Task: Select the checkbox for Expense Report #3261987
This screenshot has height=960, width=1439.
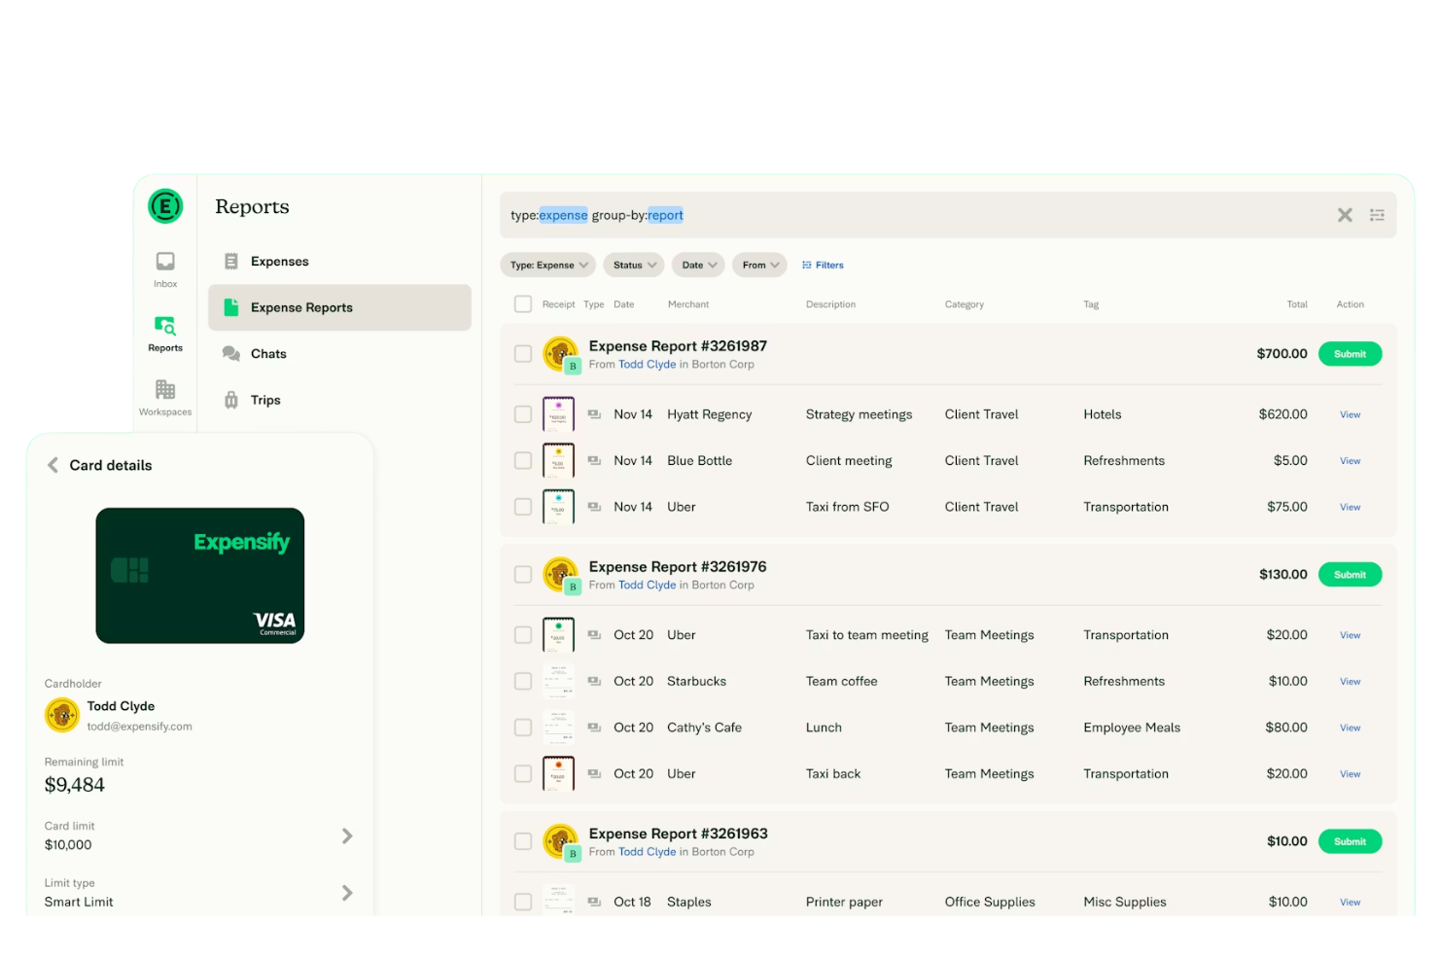Action: (x=522, y=353)
